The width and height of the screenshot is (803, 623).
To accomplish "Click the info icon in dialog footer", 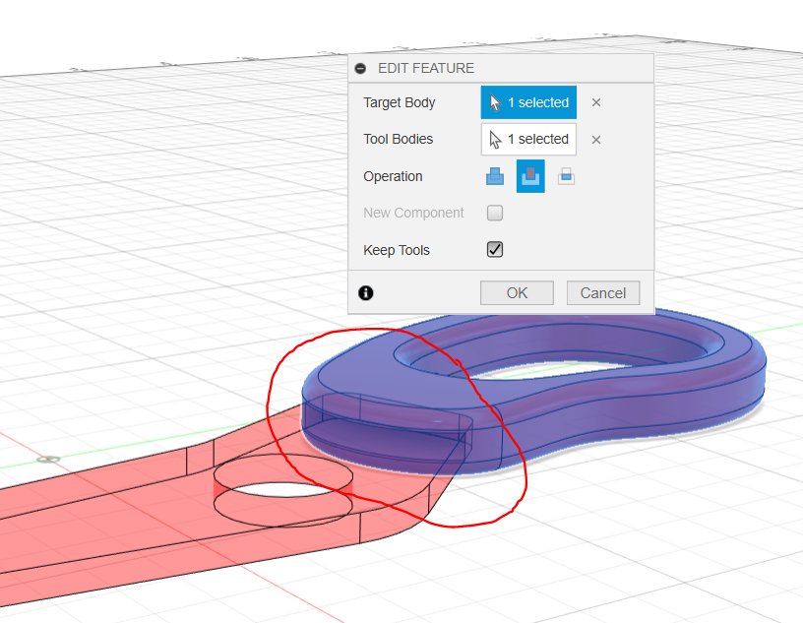I will 366,292.
